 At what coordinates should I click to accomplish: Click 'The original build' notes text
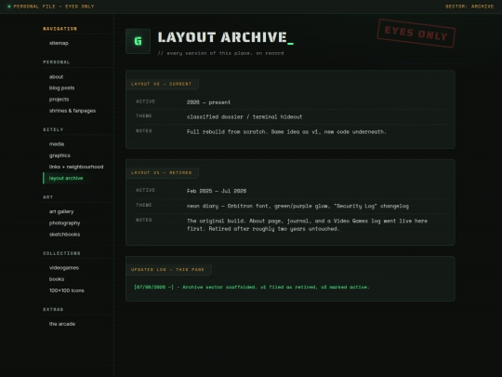[307, 224]
